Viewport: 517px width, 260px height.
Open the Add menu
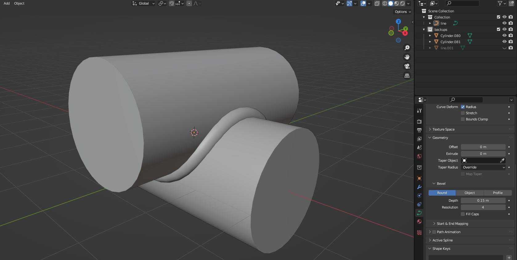click(x=6, y=3)
